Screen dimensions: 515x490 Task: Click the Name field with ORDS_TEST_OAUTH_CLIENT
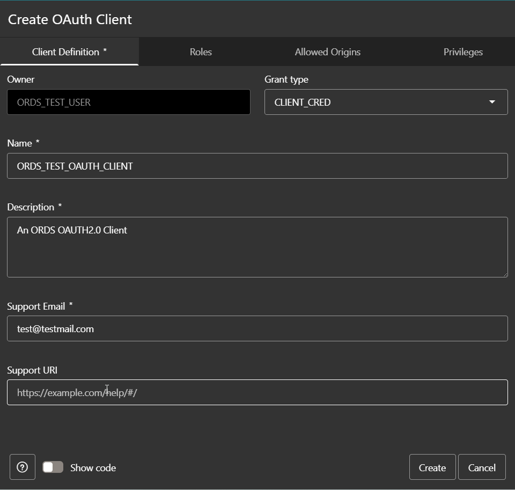click(257, 166)
